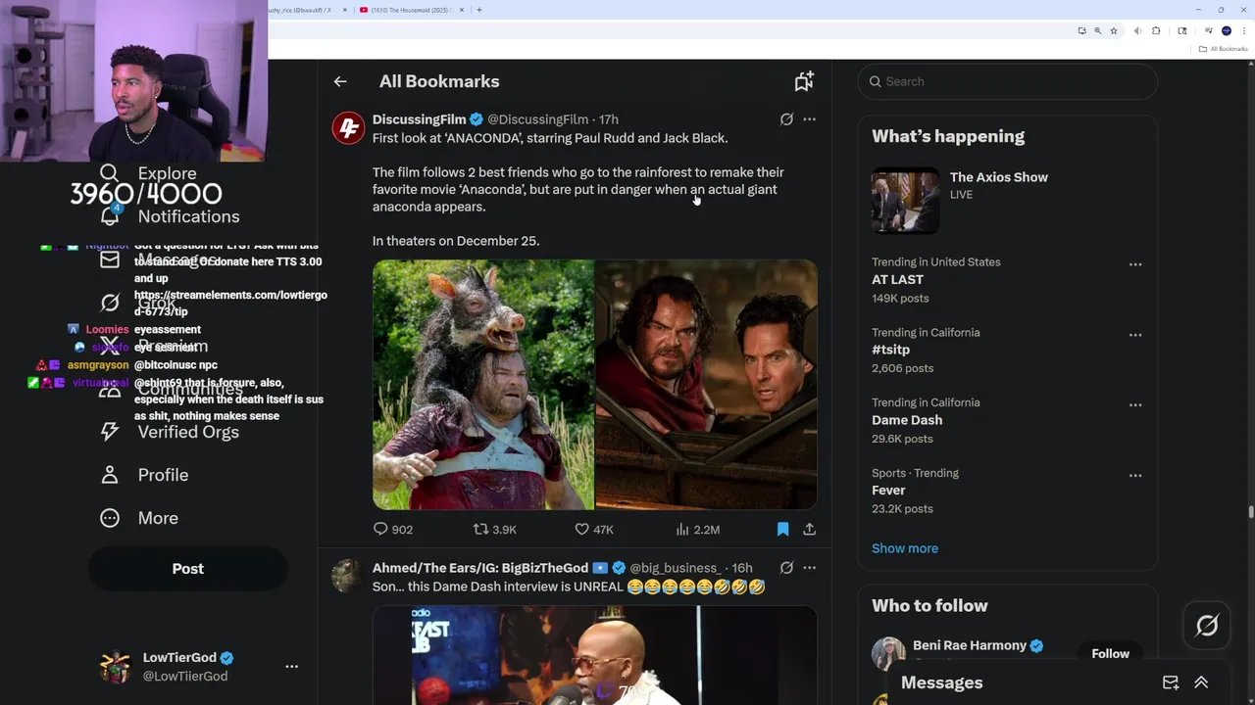This screenshot has height=705, width=1255.
Task: Open the bookmark folders icon in header
Action: 804,81
